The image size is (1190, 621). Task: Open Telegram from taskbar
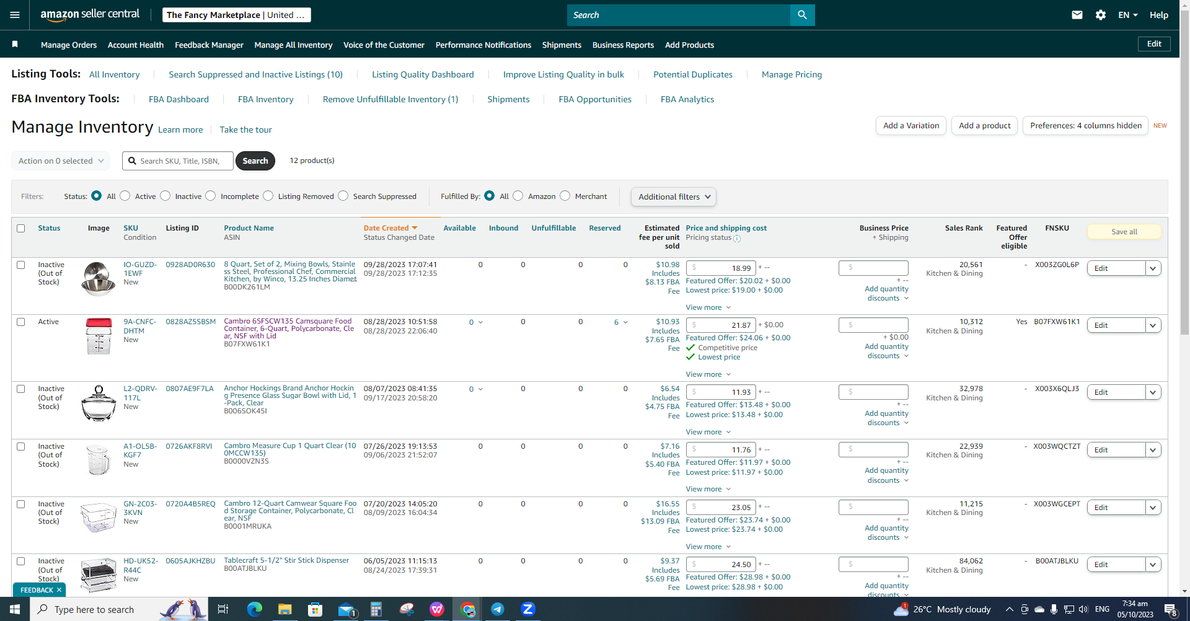pyautogui.click(x=498, y=609)
